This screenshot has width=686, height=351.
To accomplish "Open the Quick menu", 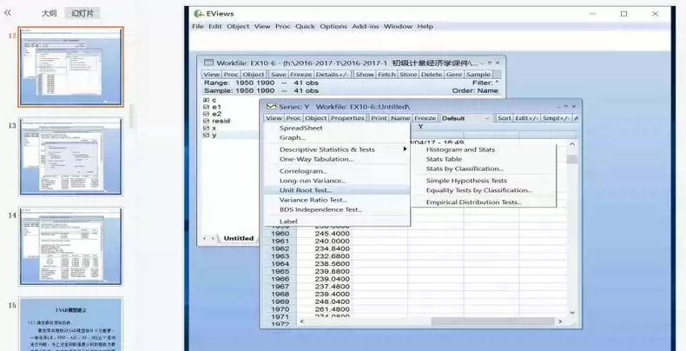I will (x=305, y=26).
